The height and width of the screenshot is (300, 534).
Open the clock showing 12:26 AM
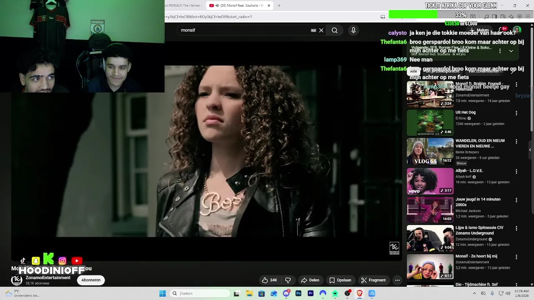522,293
